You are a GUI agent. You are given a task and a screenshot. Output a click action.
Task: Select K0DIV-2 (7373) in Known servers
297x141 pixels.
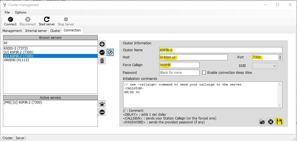point(16,48)
